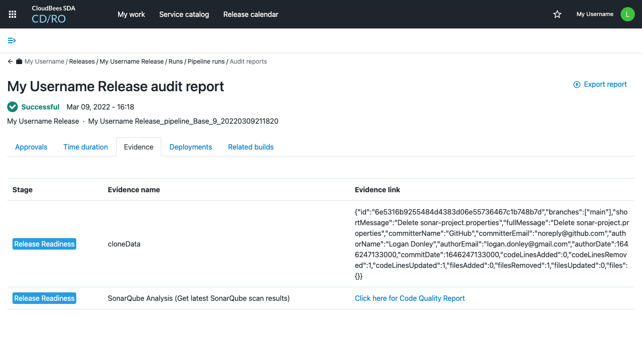
Task: Select Service catalog from the top bar
Action: tap(184, 14)
